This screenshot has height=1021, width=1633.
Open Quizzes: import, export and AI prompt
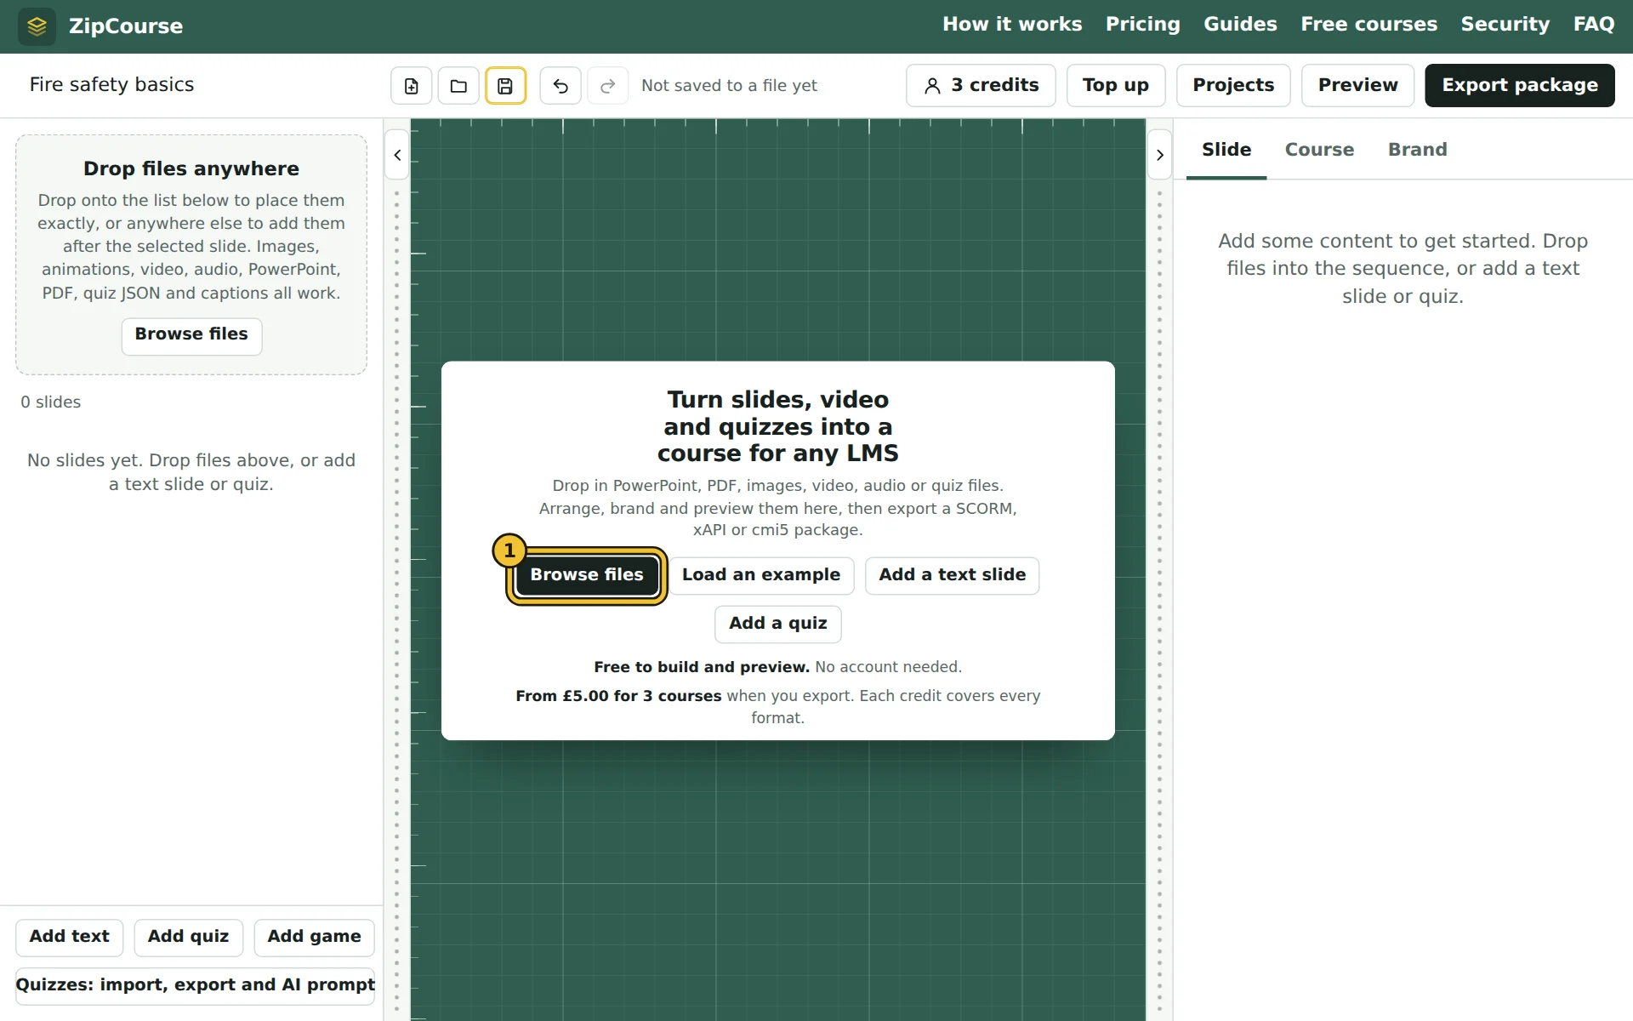pos(195,986)
